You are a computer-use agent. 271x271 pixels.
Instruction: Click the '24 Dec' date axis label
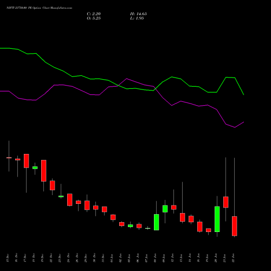[x=68, y=258]
